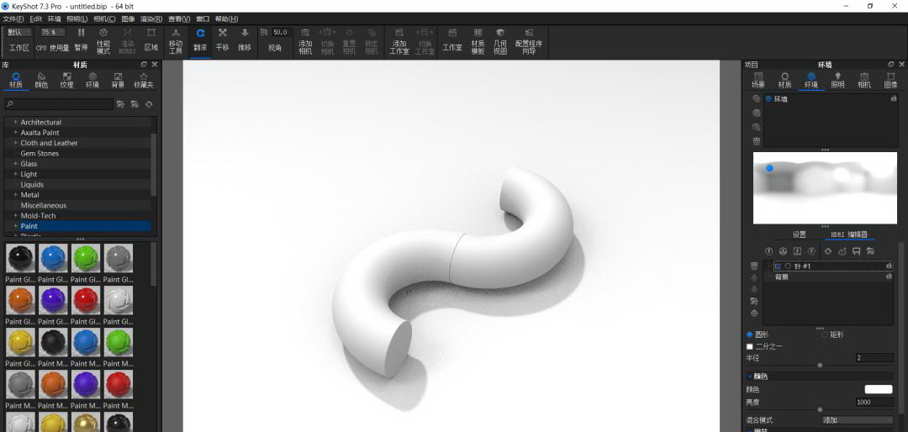
Task: Enable the 二分之一 half checkbox
Action: coord(749,346)
